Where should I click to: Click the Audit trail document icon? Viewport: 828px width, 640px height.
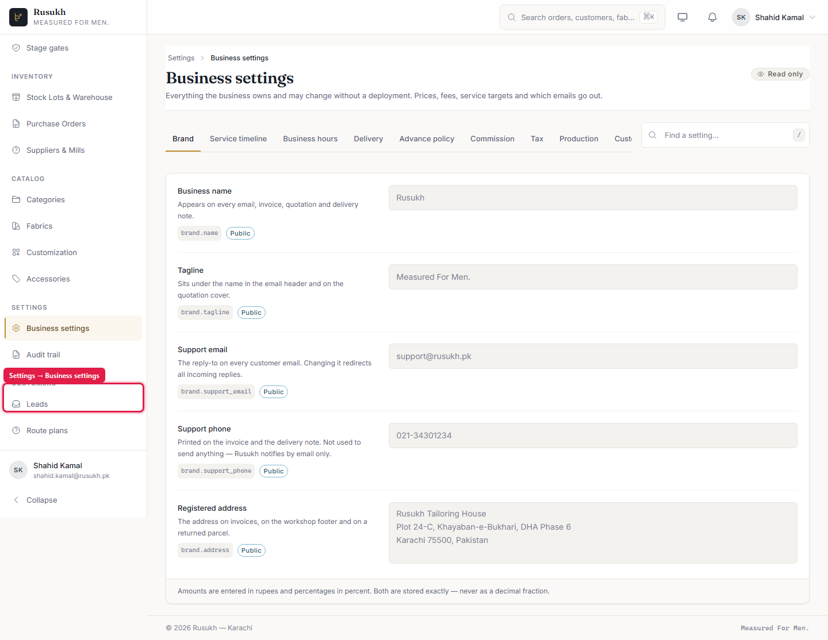point(16,354)
